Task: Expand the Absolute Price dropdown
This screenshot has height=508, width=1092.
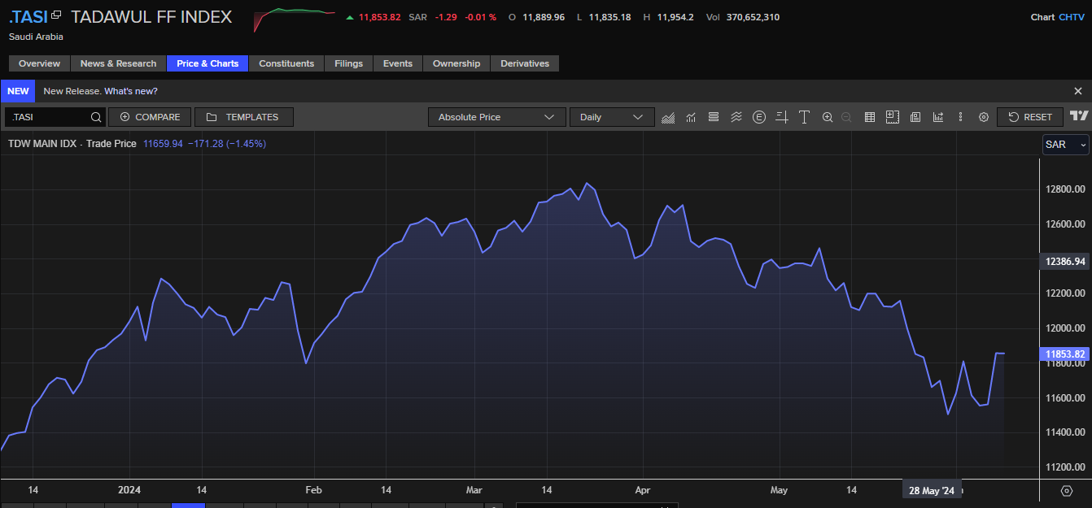Action: click(x=496, y=117)
